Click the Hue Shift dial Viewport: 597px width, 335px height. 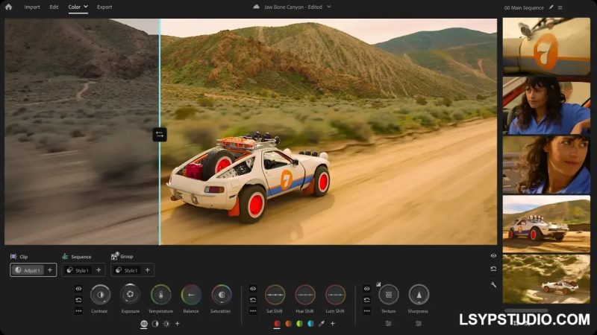point(305,294)
